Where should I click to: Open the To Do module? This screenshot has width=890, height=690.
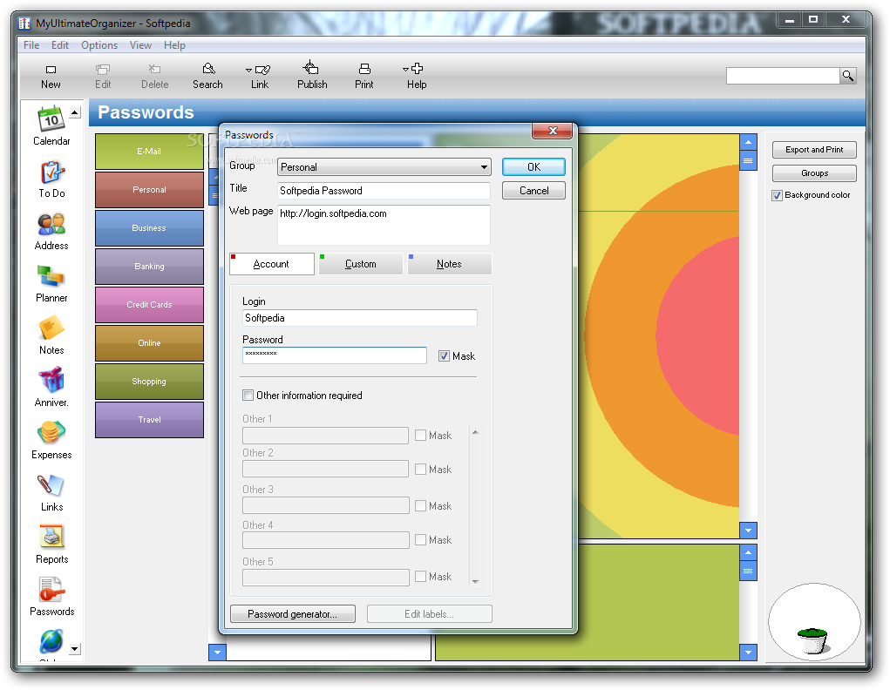[x=51, y=179]
